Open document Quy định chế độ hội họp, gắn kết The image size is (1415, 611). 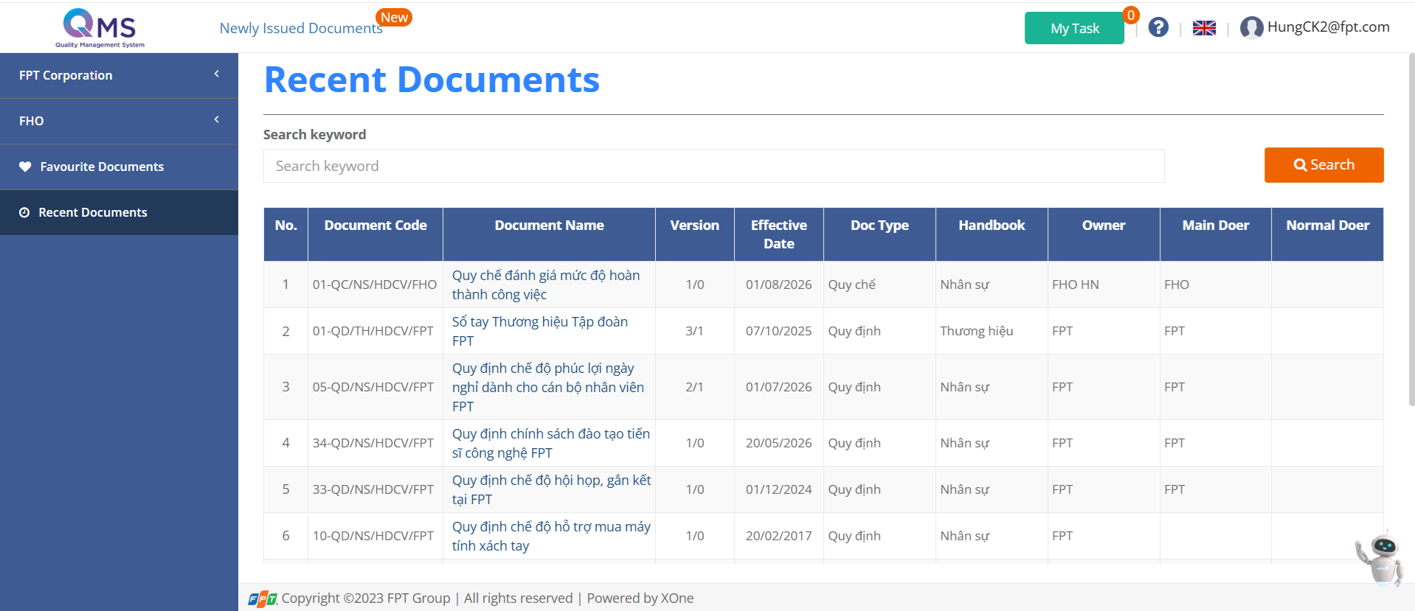552,489
